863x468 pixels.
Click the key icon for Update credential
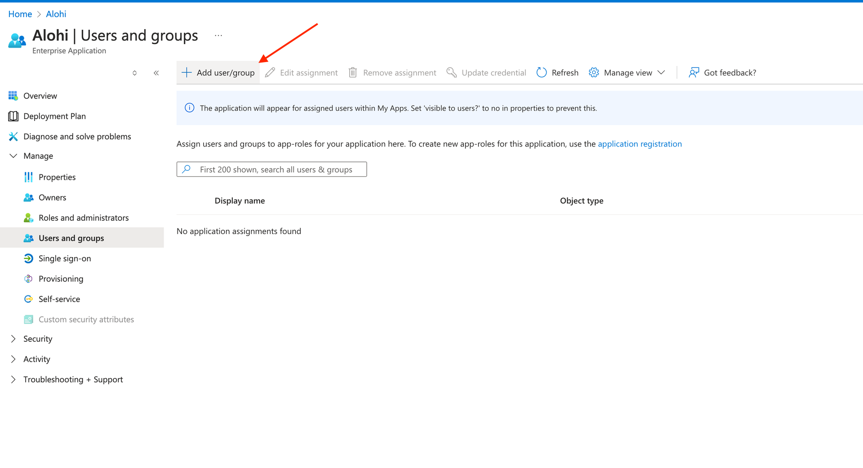point(451,72)
